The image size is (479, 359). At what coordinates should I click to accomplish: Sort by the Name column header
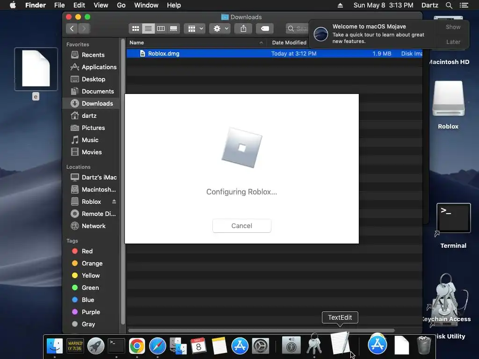196,43
